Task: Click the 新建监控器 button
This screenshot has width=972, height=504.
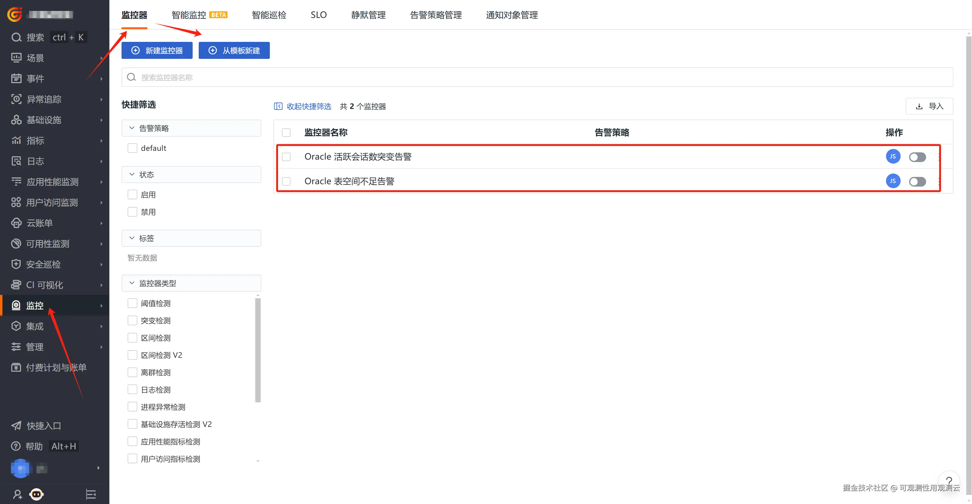Action: [x=157, y=50]
